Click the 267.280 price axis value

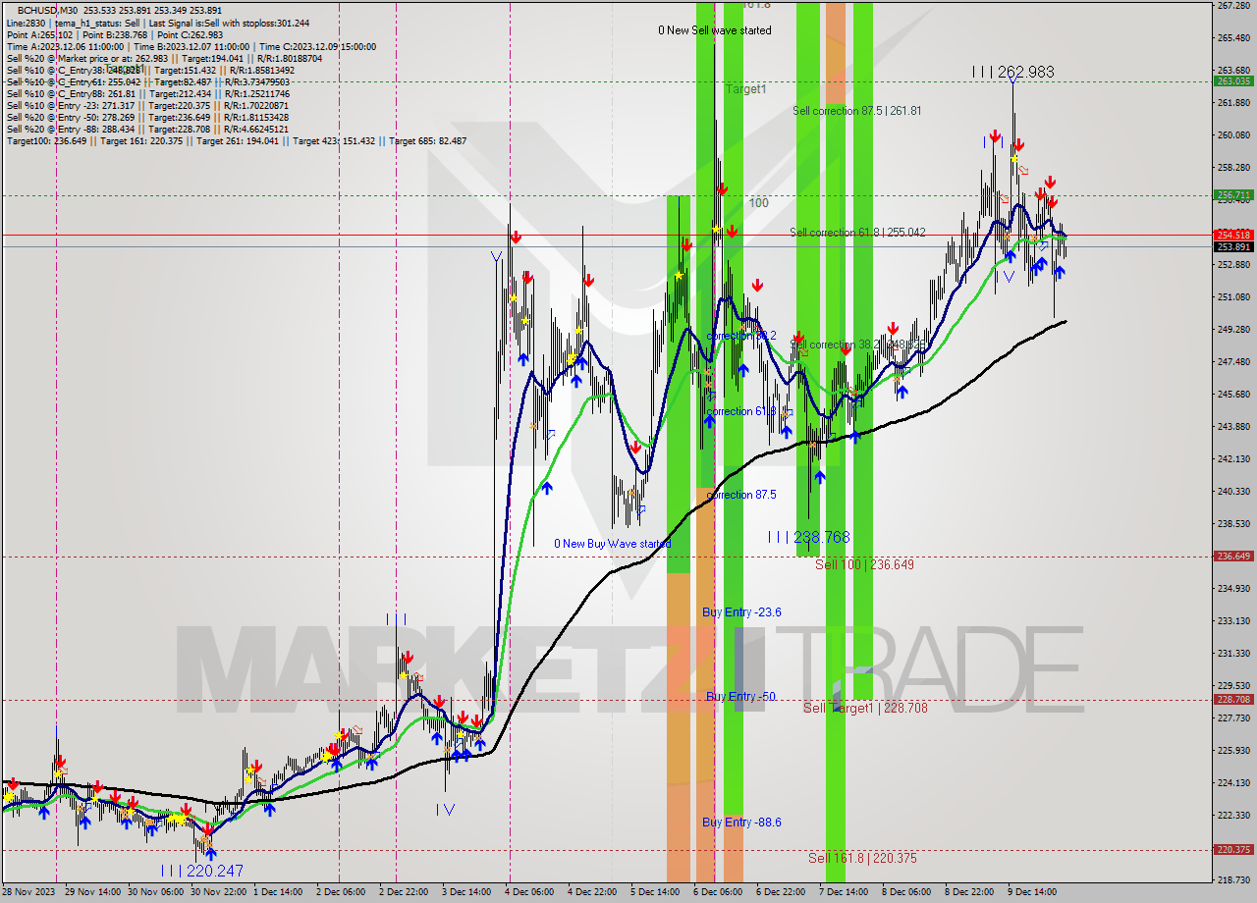pos(1234,6)
